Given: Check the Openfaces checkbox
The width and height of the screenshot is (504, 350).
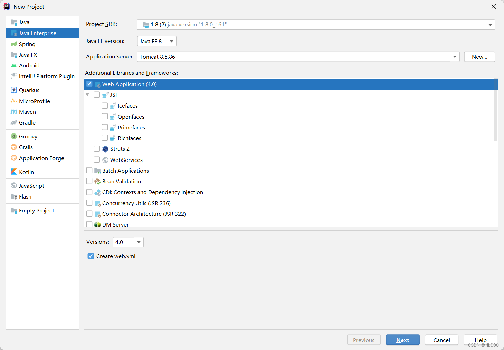Looking at the screenshot, I should pyautogui.click(x=105, y=116).
